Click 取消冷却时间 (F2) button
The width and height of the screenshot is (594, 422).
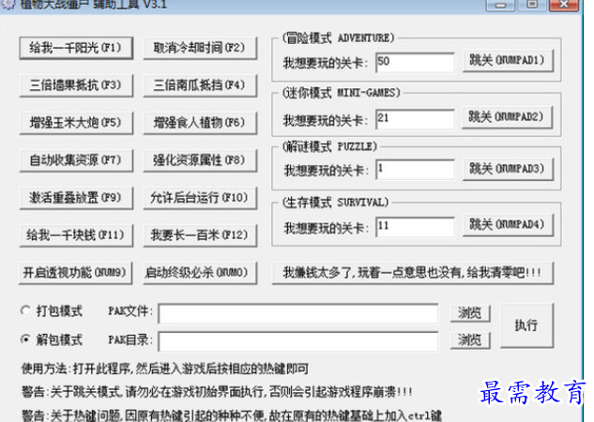(x=200, y=48)
